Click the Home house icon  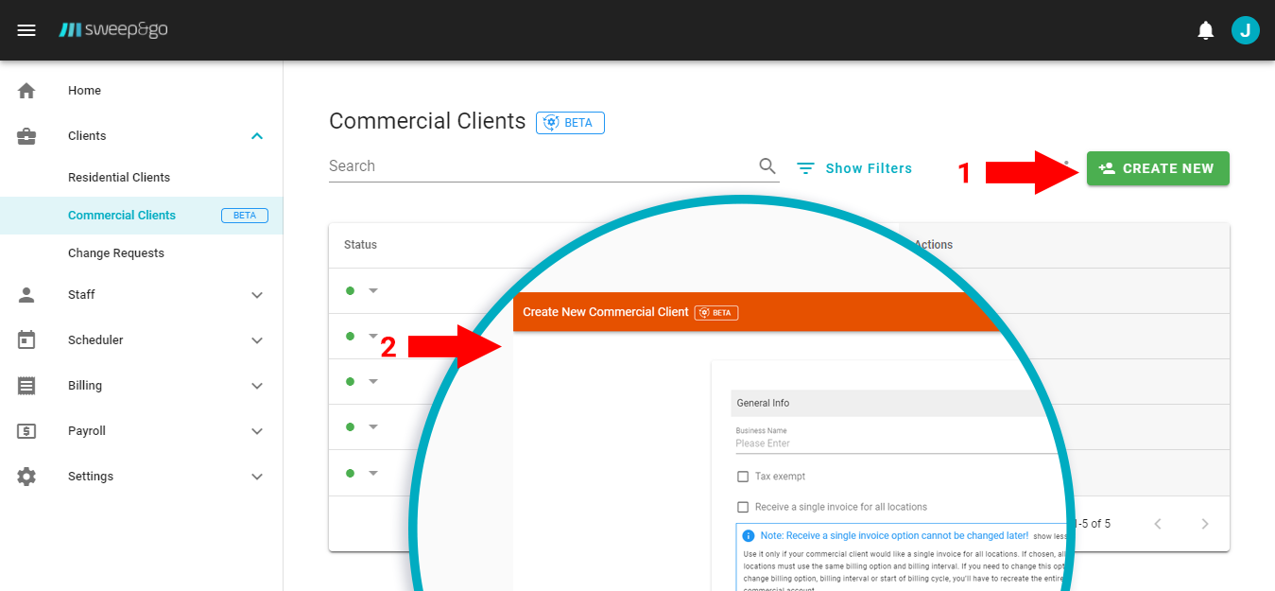pyautogui.click(x=26, y=91)
